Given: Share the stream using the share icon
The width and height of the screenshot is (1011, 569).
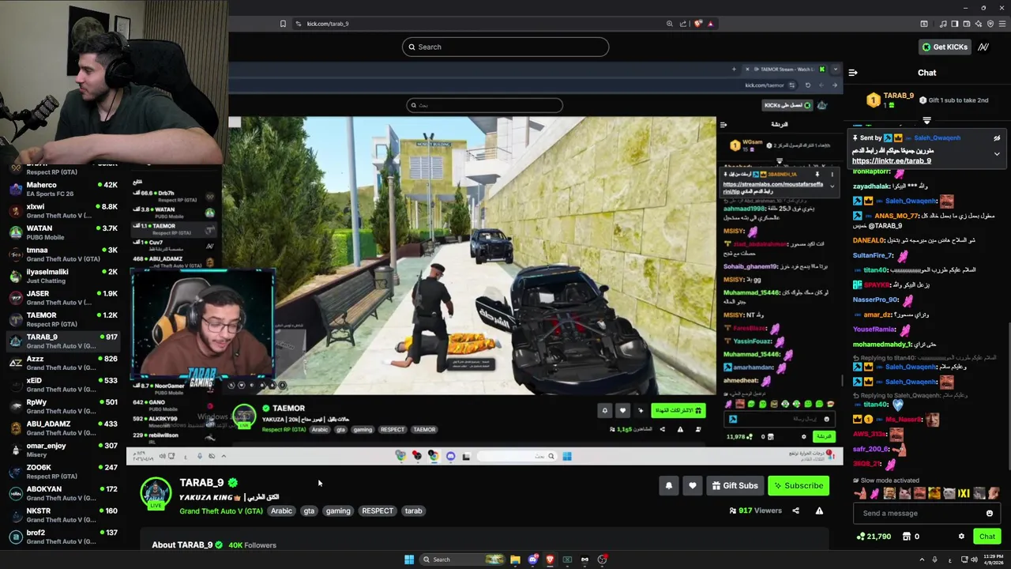Looking at the screenshot, I should (795, 511).
